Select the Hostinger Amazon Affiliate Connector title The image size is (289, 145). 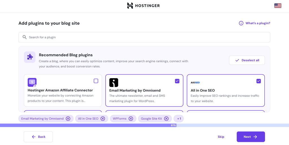tap(60, 90)
